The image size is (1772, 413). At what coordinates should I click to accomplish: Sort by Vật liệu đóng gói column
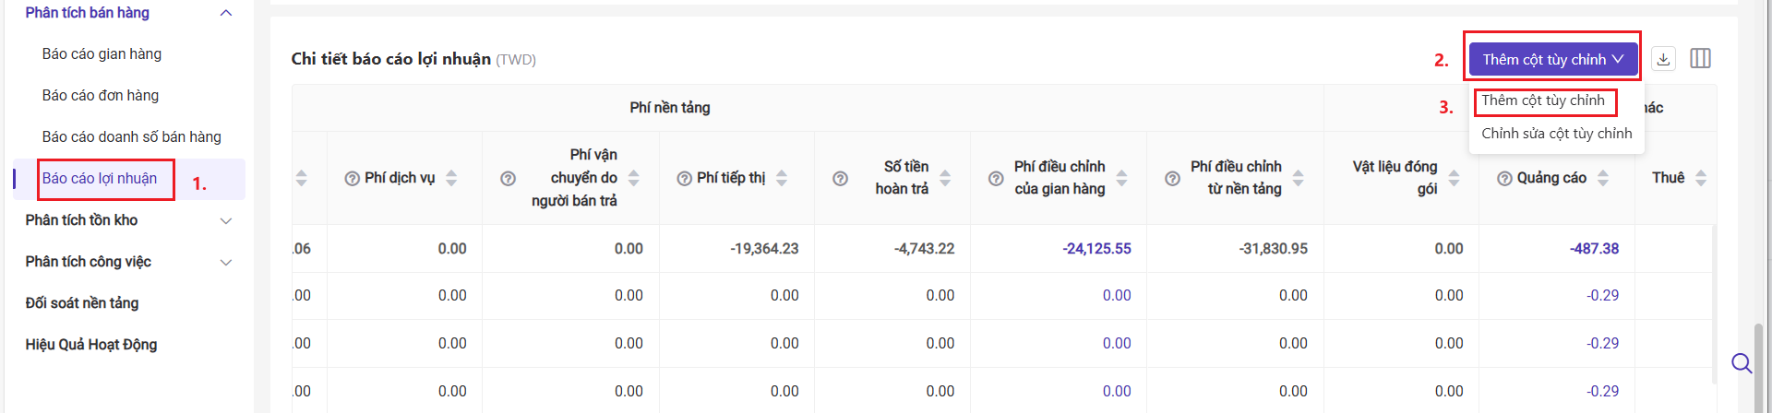tap(1454, 178)
